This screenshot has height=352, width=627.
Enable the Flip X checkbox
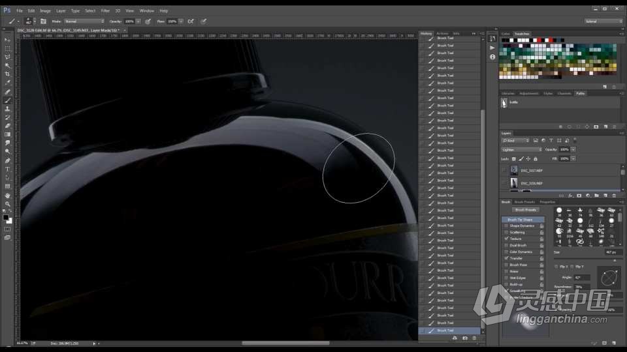click(556, 267)
